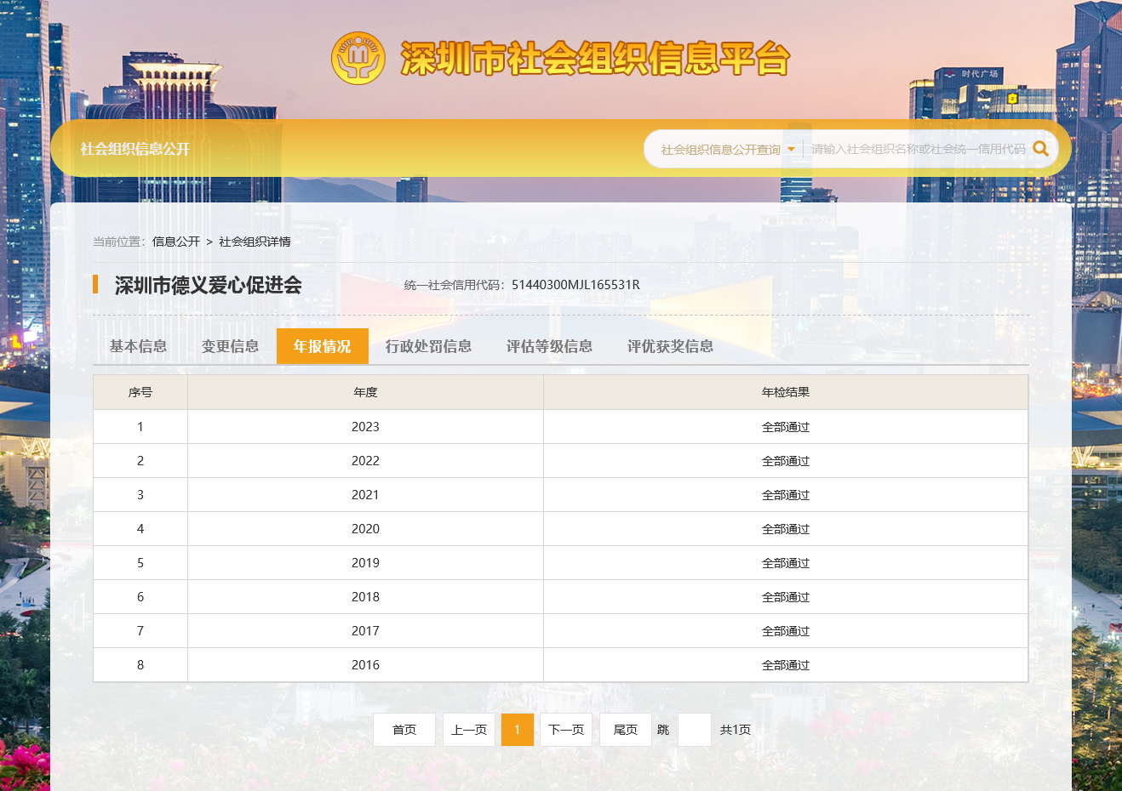Select the 年报情况 tab
The image size is (1122, 791).
click(x=322, y=346)
